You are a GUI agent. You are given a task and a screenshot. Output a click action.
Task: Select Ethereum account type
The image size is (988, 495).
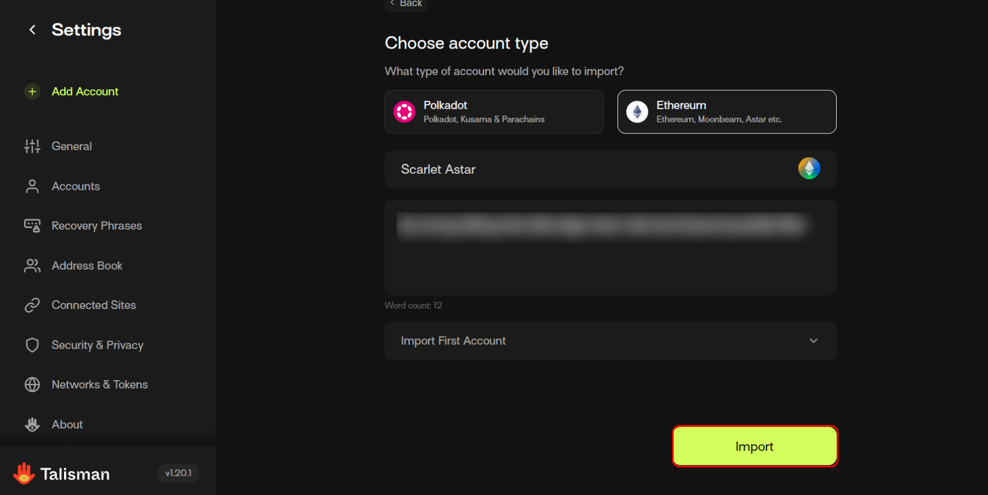tap(726, 112)
